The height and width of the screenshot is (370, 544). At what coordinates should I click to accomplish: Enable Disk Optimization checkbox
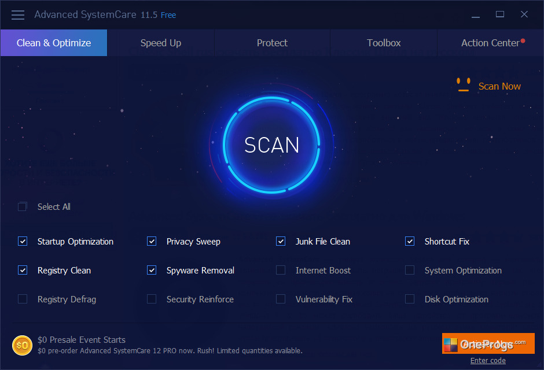point(410,299)
